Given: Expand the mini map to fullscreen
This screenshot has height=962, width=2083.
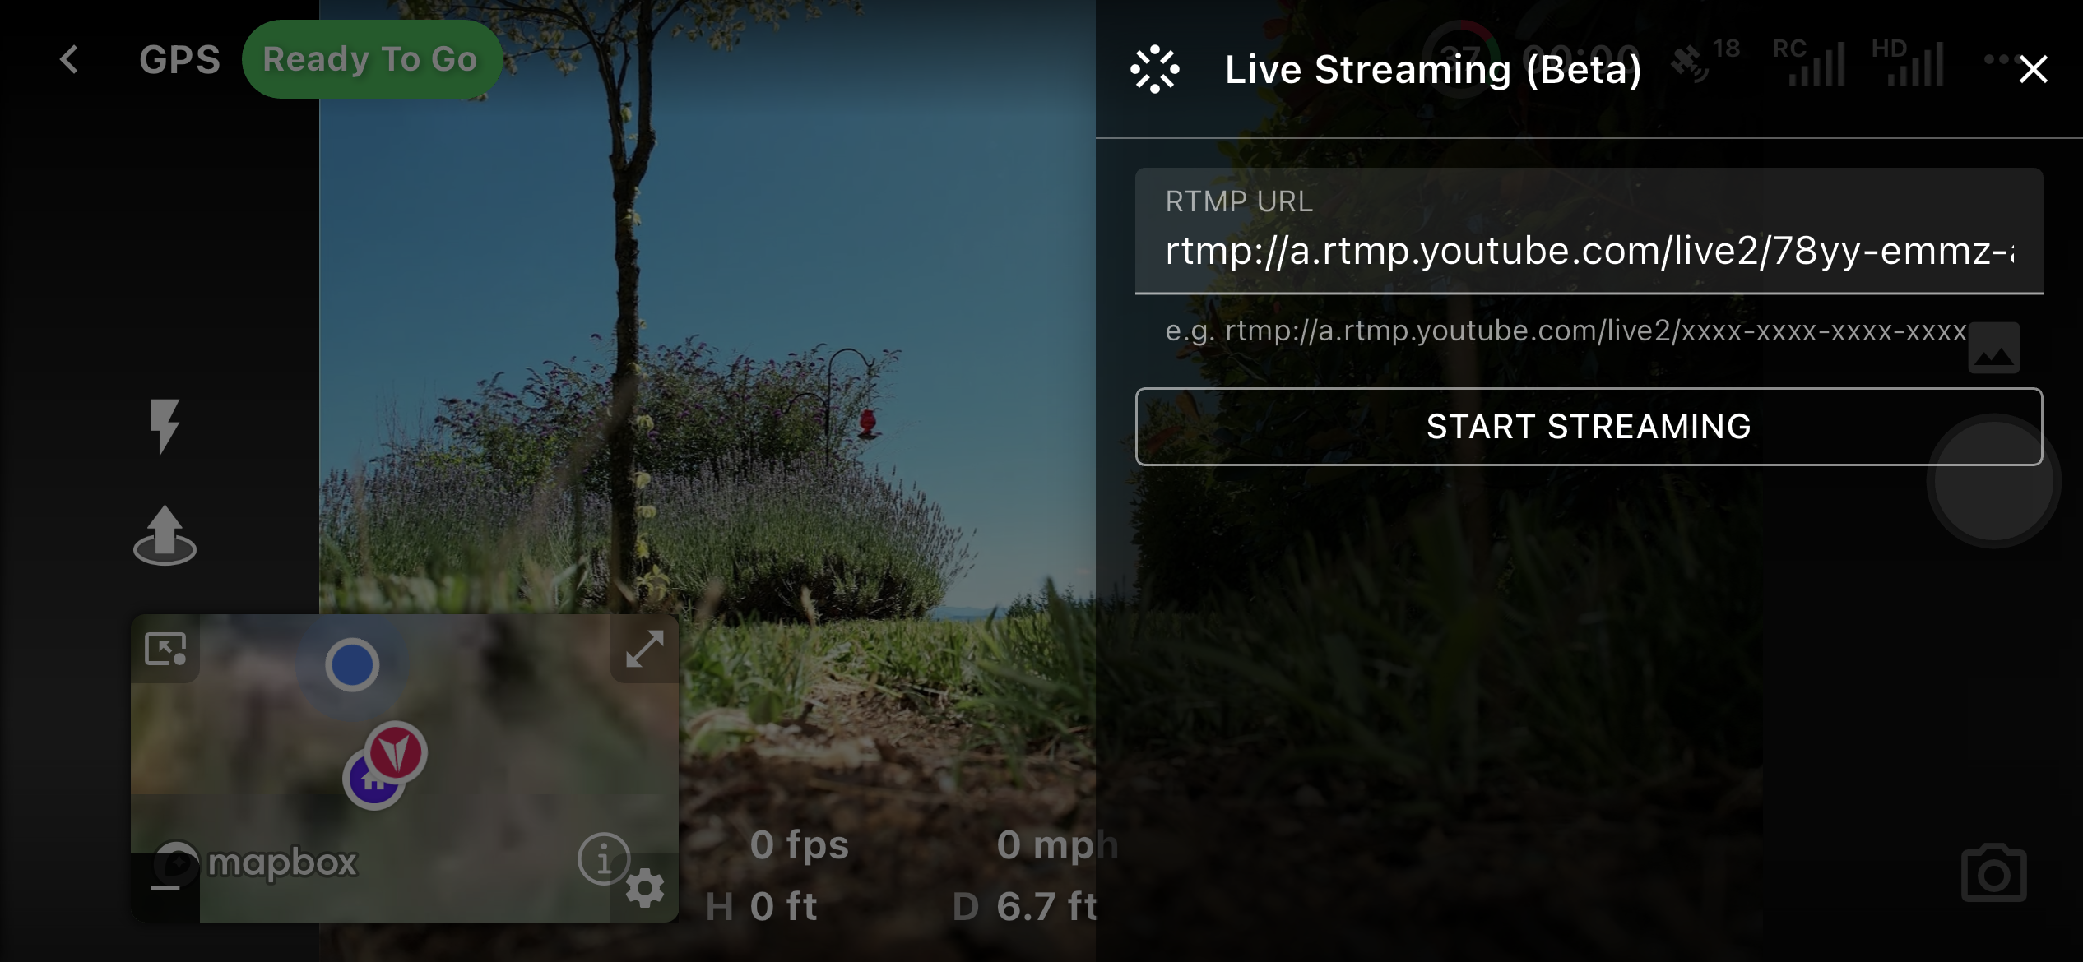Looking at the screenshot, I should pyautogui.click(x=644, y=649).
